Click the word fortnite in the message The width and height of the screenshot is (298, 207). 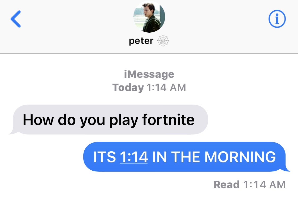pyautogui.click(x=169, y=120)
